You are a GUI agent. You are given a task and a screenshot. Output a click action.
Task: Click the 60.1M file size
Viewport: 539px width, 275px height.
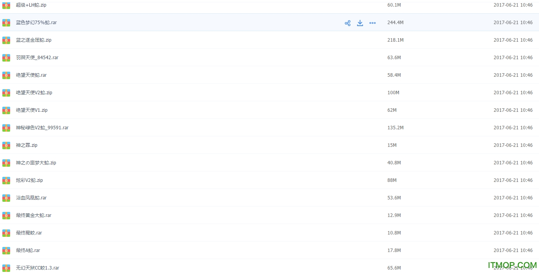click(x=394, y=5)
